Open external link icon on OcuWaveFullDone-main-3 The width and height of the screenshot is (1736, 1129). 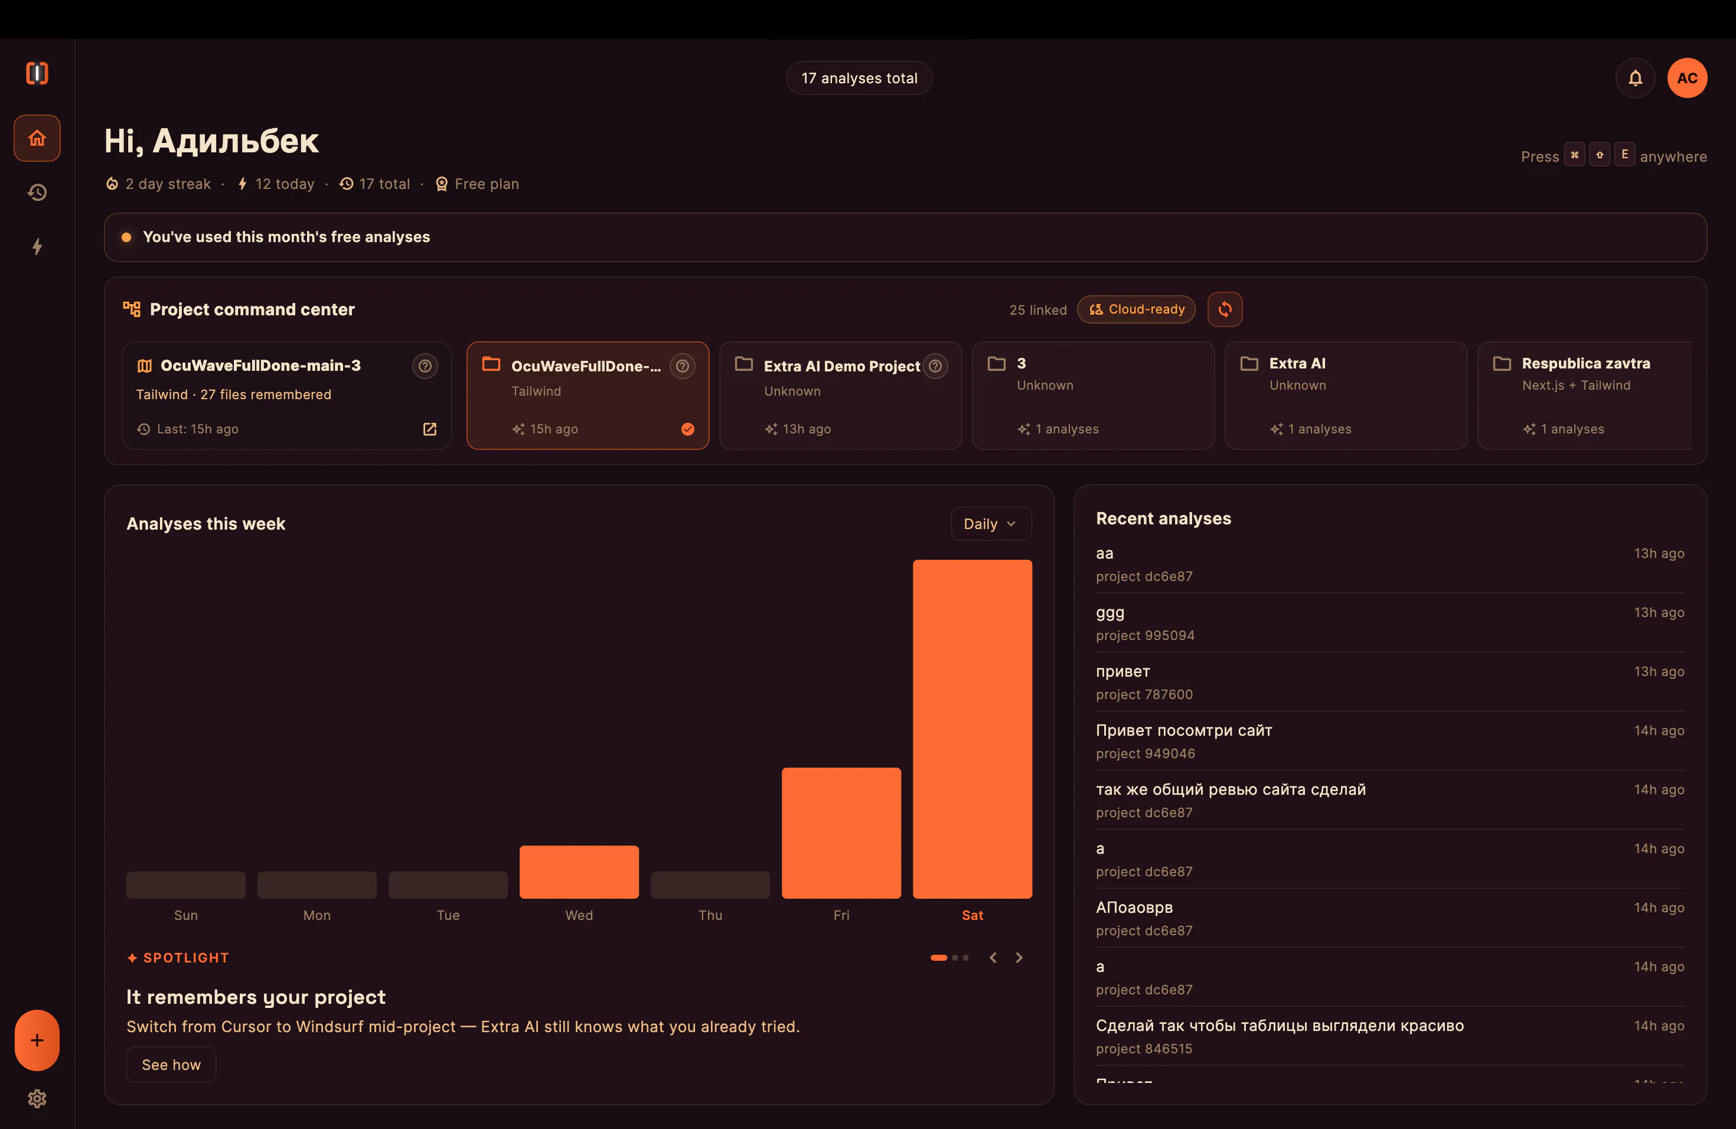point(430,429)
